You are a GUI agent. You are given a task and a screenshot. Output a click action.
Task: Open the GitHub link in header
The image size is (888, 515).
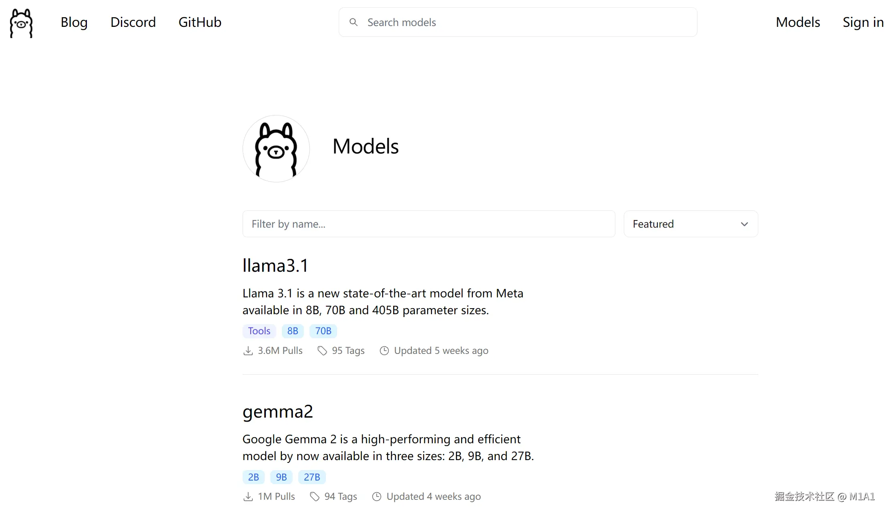point(200,22)
